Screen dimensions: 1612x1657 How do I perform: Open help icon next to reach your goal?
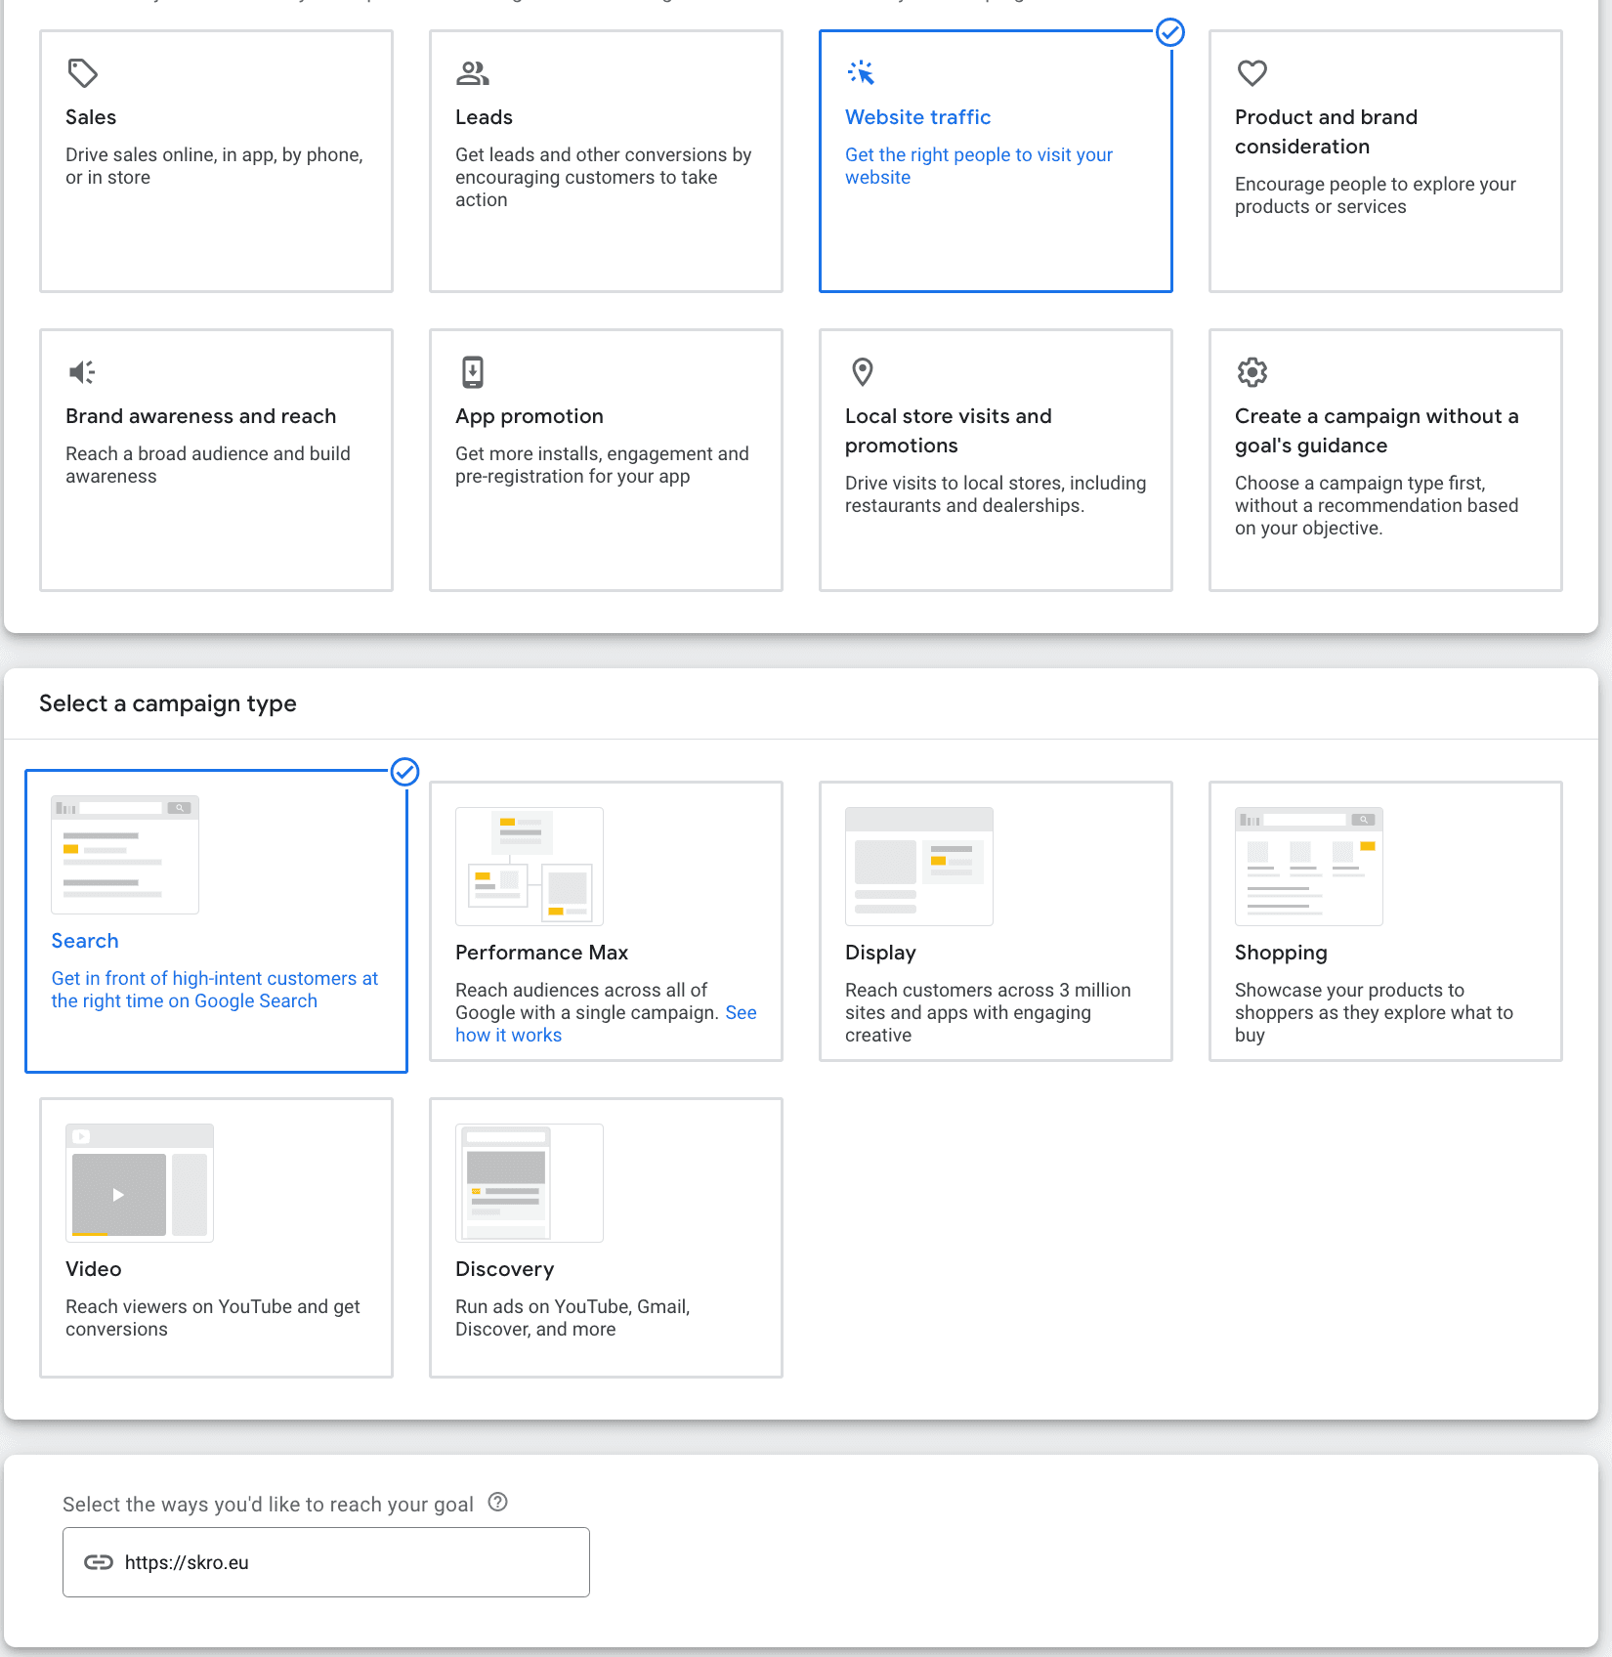pos(497,1503)
